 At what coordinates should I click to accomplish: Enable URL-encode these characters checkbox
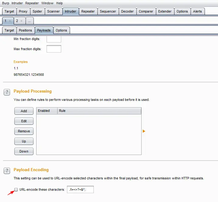[16, 189]
